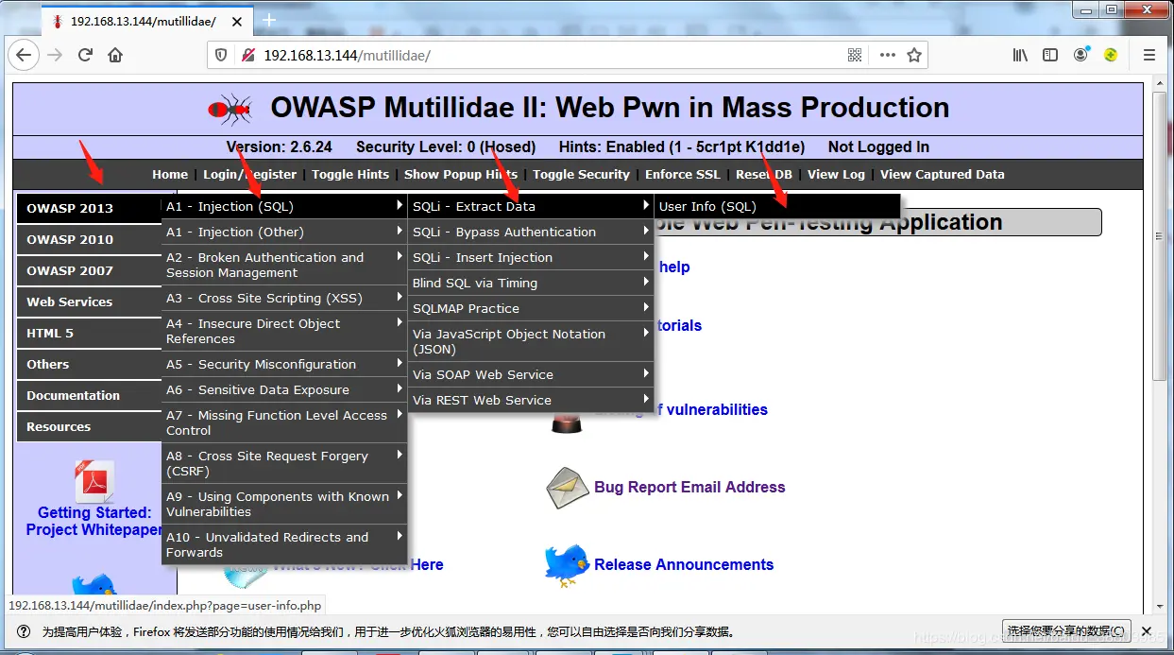This screenshot has width=1174, height=655.
Task: Open Getting Started: Project Whitepaper link
Action: 94,521
